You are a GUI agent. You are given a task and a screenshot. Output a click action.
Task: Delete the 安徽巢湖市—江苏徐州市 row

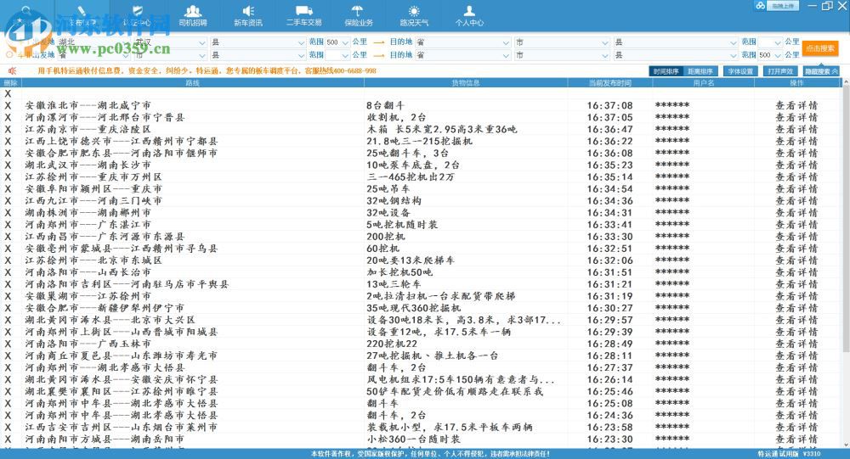[8, 296]
